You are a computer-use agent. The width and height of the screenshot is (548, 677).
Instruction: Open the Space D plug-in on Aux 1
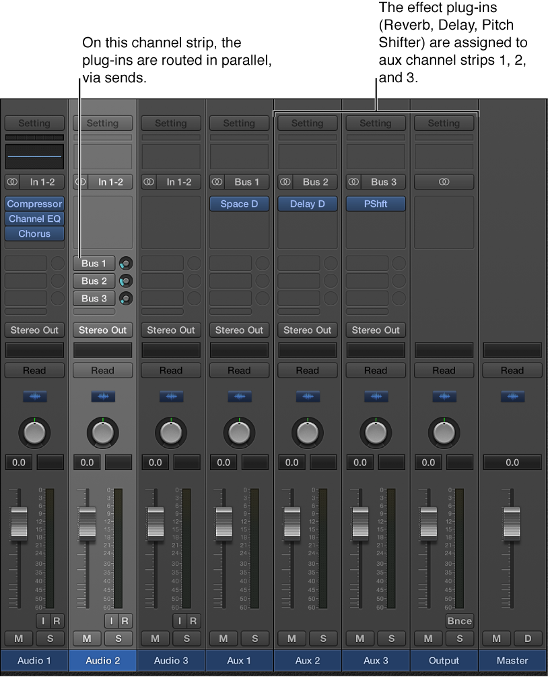239,203
